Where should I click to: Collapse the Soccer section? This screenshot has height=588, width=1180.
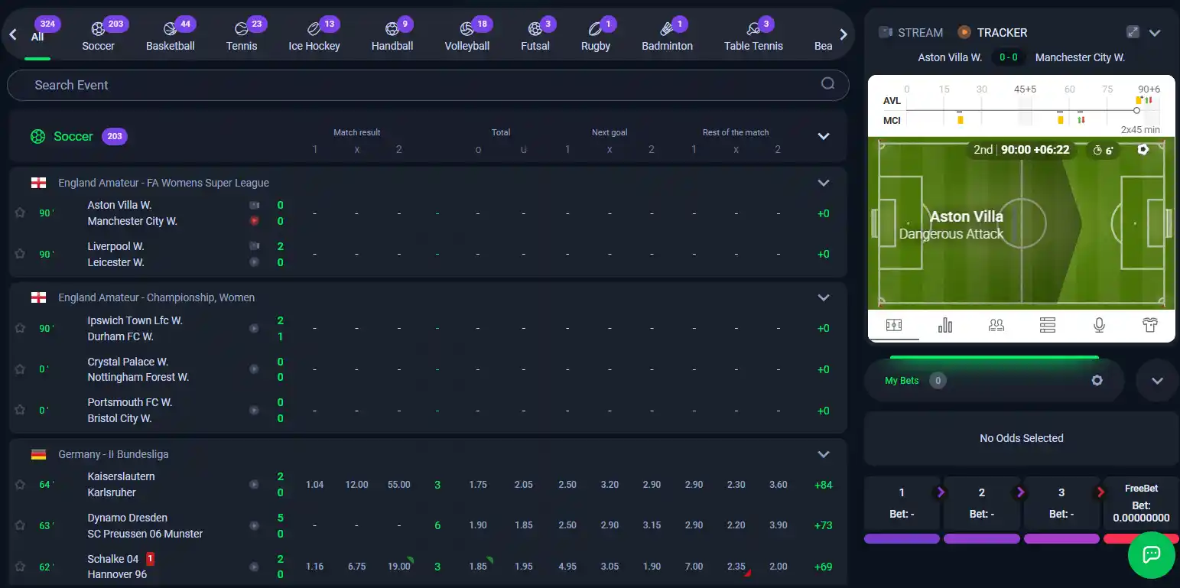tap(824, 136)
